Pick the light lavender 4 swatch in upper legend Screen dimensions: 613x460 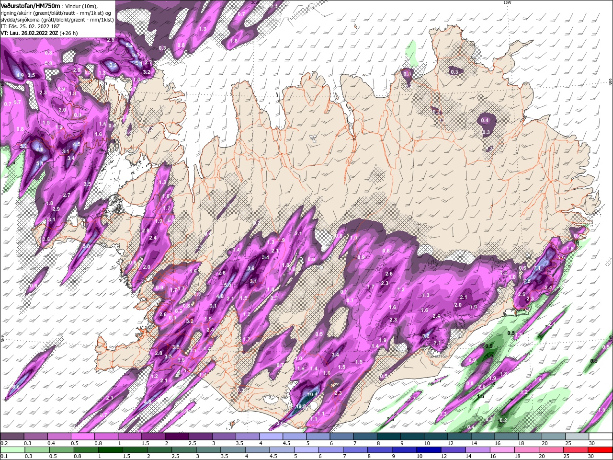pos(271,437)
